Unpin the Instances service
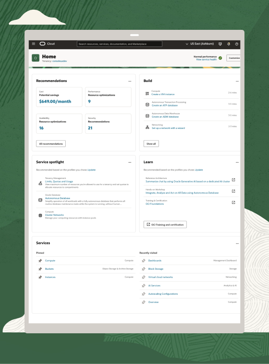This screenshot has height=364, width=269. (40, 277)
